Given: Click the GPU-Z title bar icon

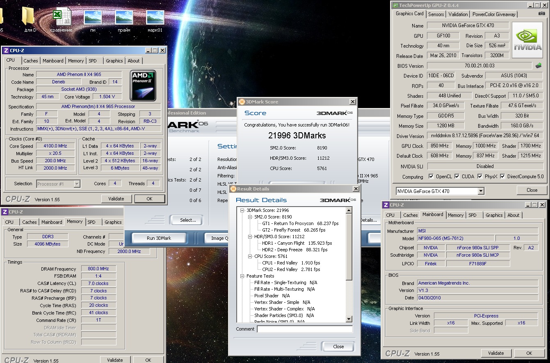Looking at the screenshot, I should pos(396,5).
